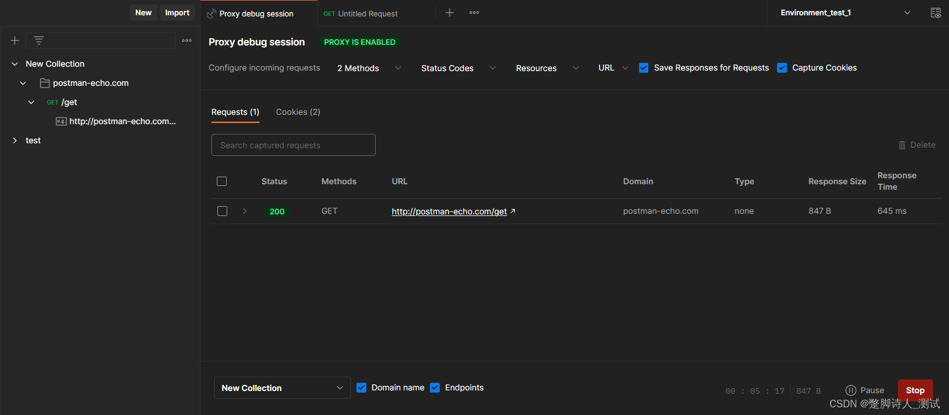
Task: Click the 847 B response size cell
Action: tap(820, 211)
